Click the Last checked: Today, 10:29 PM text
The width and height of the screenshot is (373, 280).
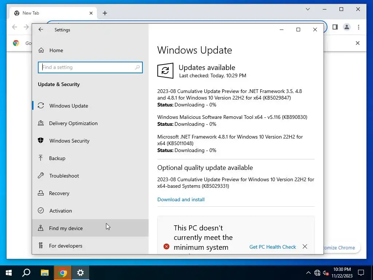213,76
